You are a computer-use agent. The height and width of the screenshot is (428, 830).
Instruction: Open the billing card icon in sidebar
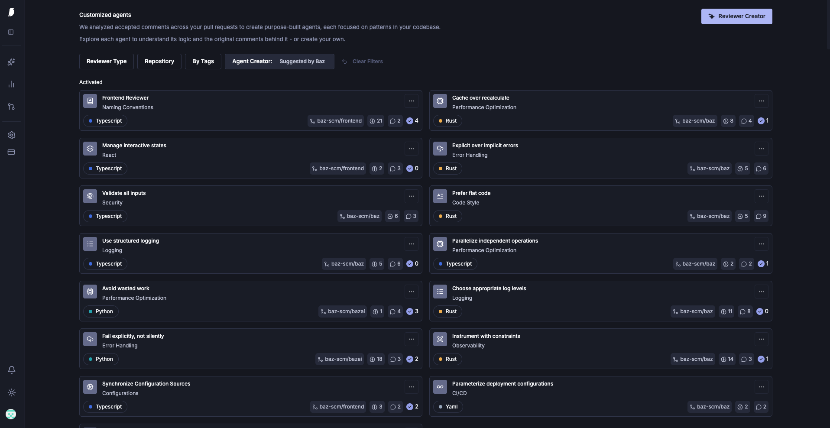tap(11, 152)
